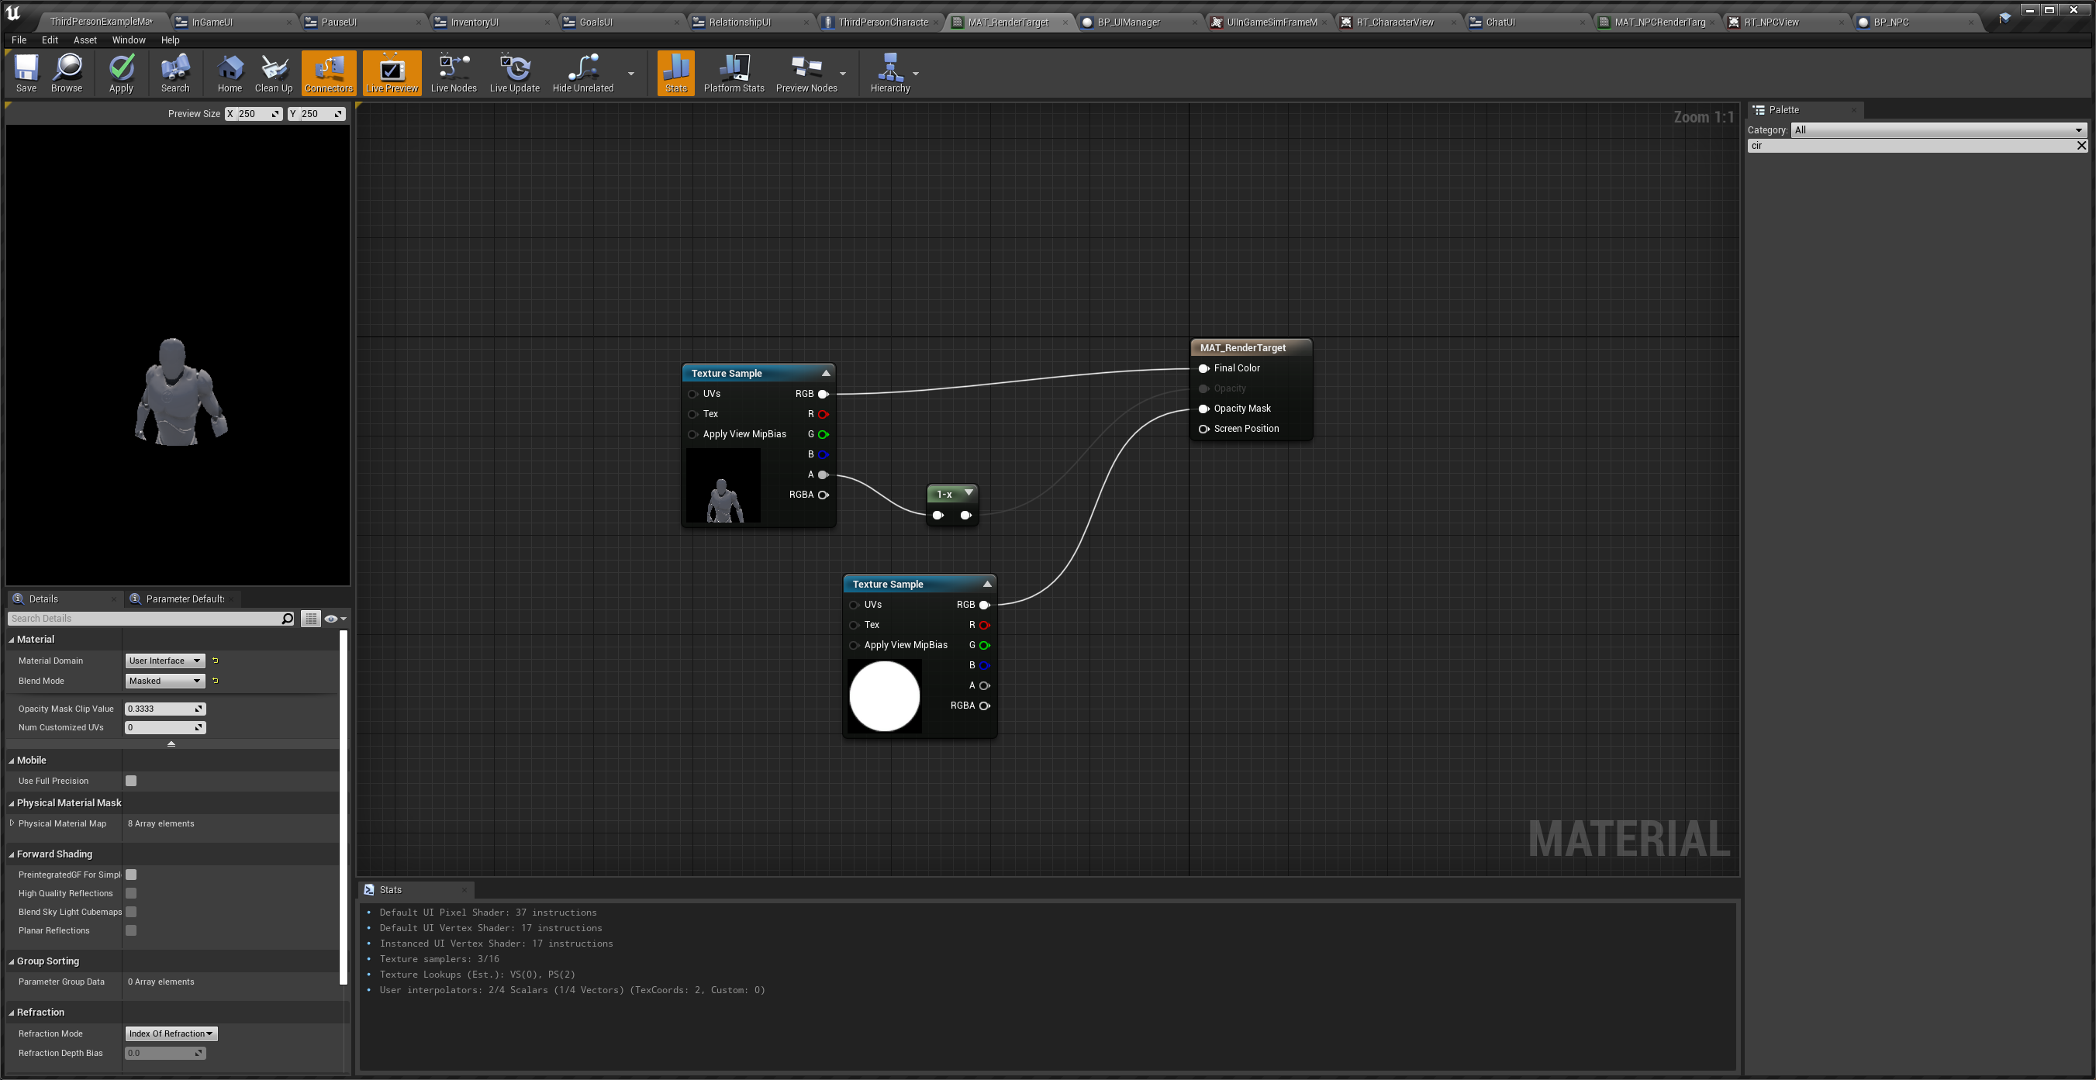Clear the palette search text
The image size is (2096, 1080).
pyautogui.click(x=2080, y=146)
